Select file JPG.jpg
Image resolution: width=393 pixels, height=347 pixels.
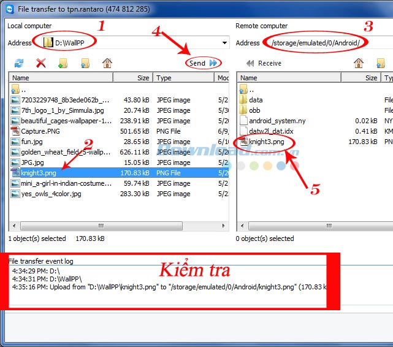tap(32, 162)
